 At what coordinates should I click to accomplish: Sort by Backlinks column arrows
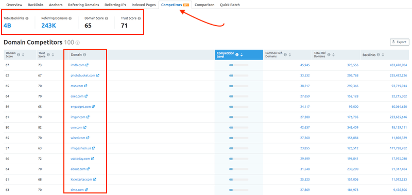(x=383, y=55)
